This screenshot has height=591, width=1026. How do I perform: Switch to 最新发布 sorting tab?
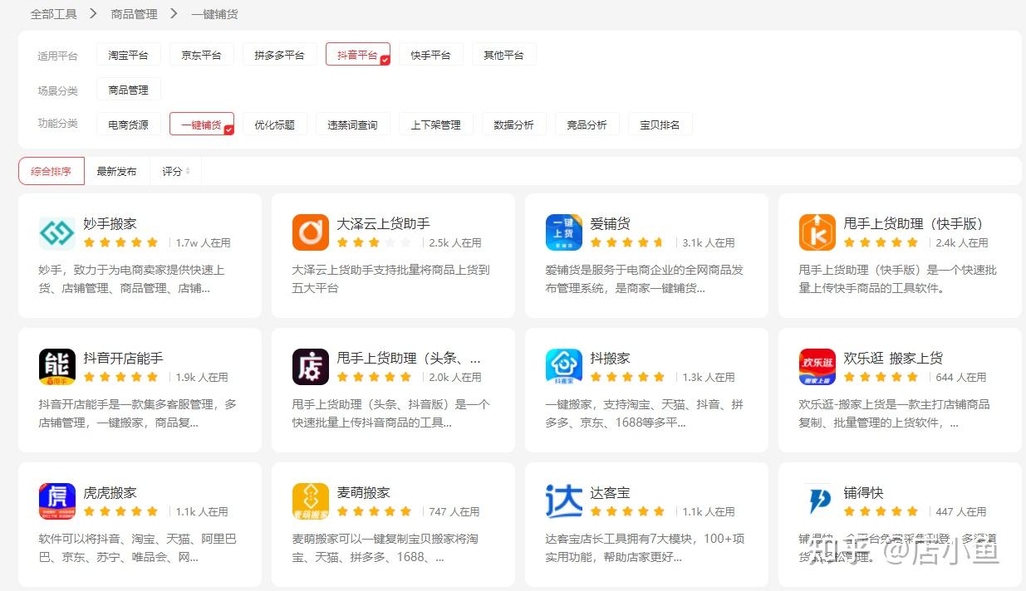click(116, 171)
